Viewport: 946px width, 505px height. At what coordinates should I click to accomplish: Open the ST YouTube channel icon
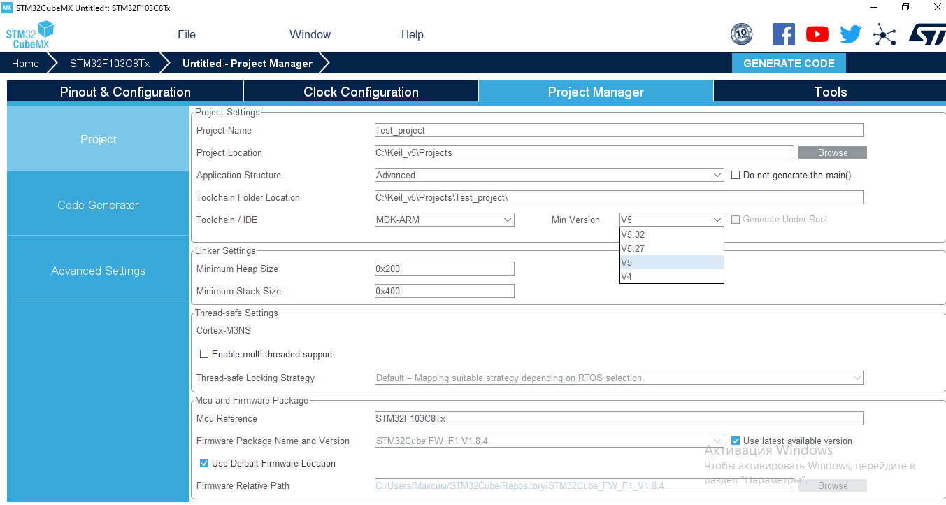[x=817, y=34]
